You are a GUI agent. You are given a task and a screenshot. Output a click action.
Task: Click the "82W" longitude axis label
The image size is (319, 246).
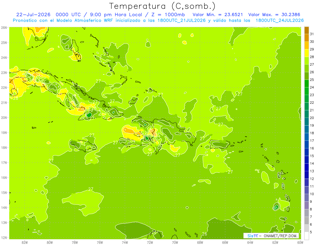tap(25, 242)
